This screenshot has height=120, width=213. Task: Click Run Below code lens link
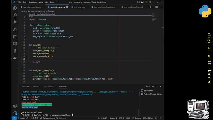point(41,14)
